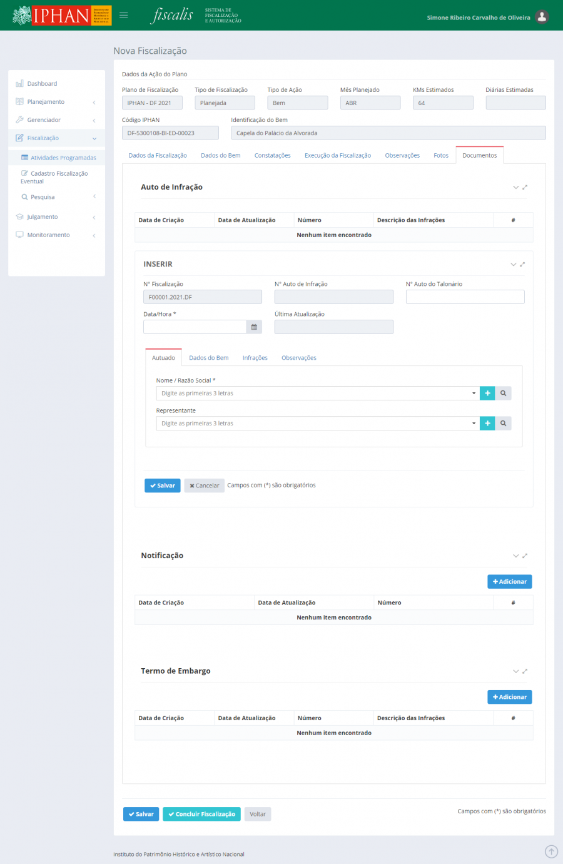Select the Infrações inner tab

(255, 358)
